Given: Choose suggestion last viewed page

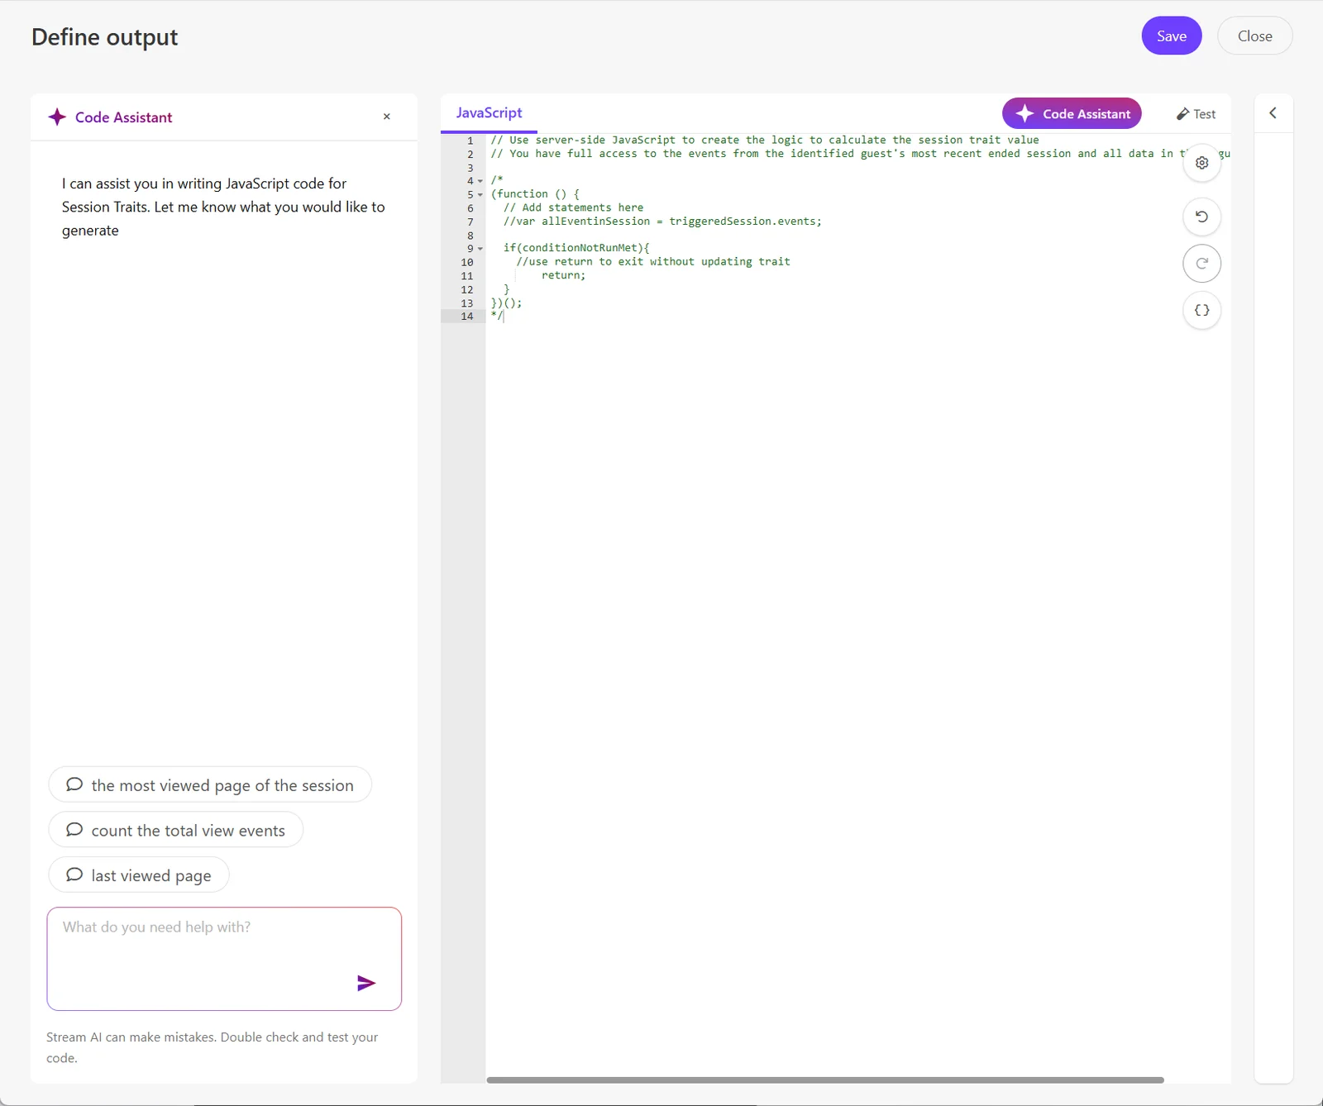Looking at the screenshot, I should point(139,875).
